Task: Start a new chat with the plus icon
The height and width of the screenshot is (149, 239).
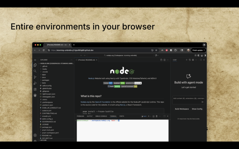Action: [186, 60]
